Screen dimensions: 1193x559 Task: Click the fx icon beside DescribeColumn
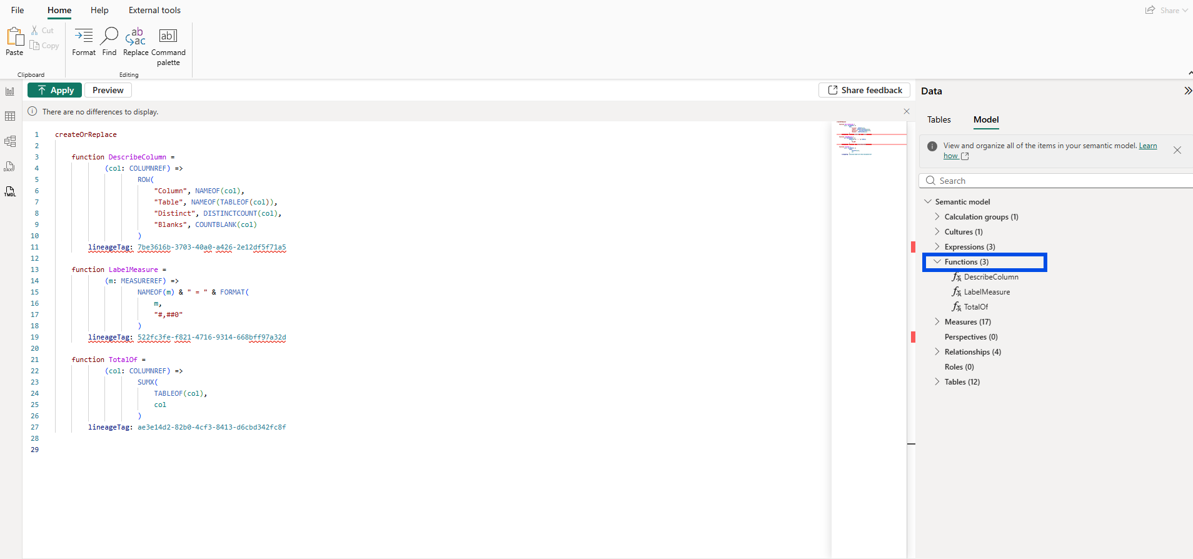tap(957, 277)
